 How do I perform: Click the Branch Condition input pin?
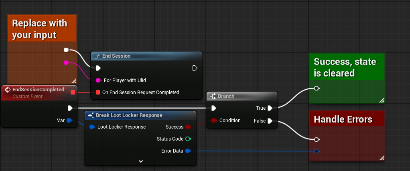tap(213, 120)
